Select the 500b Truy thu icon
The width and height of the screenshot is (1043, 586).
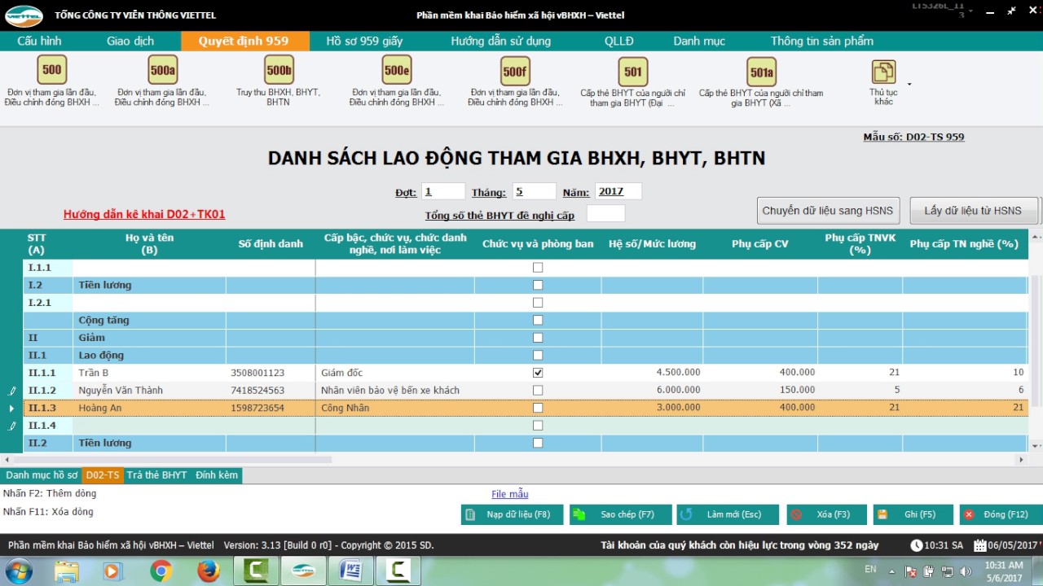pos(279,70)
